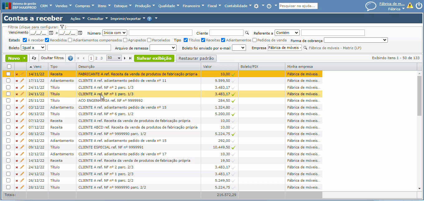Open the Forma de cobrança dropdown
This screenshot has height=201, width=424.
(x=355, y=40)
